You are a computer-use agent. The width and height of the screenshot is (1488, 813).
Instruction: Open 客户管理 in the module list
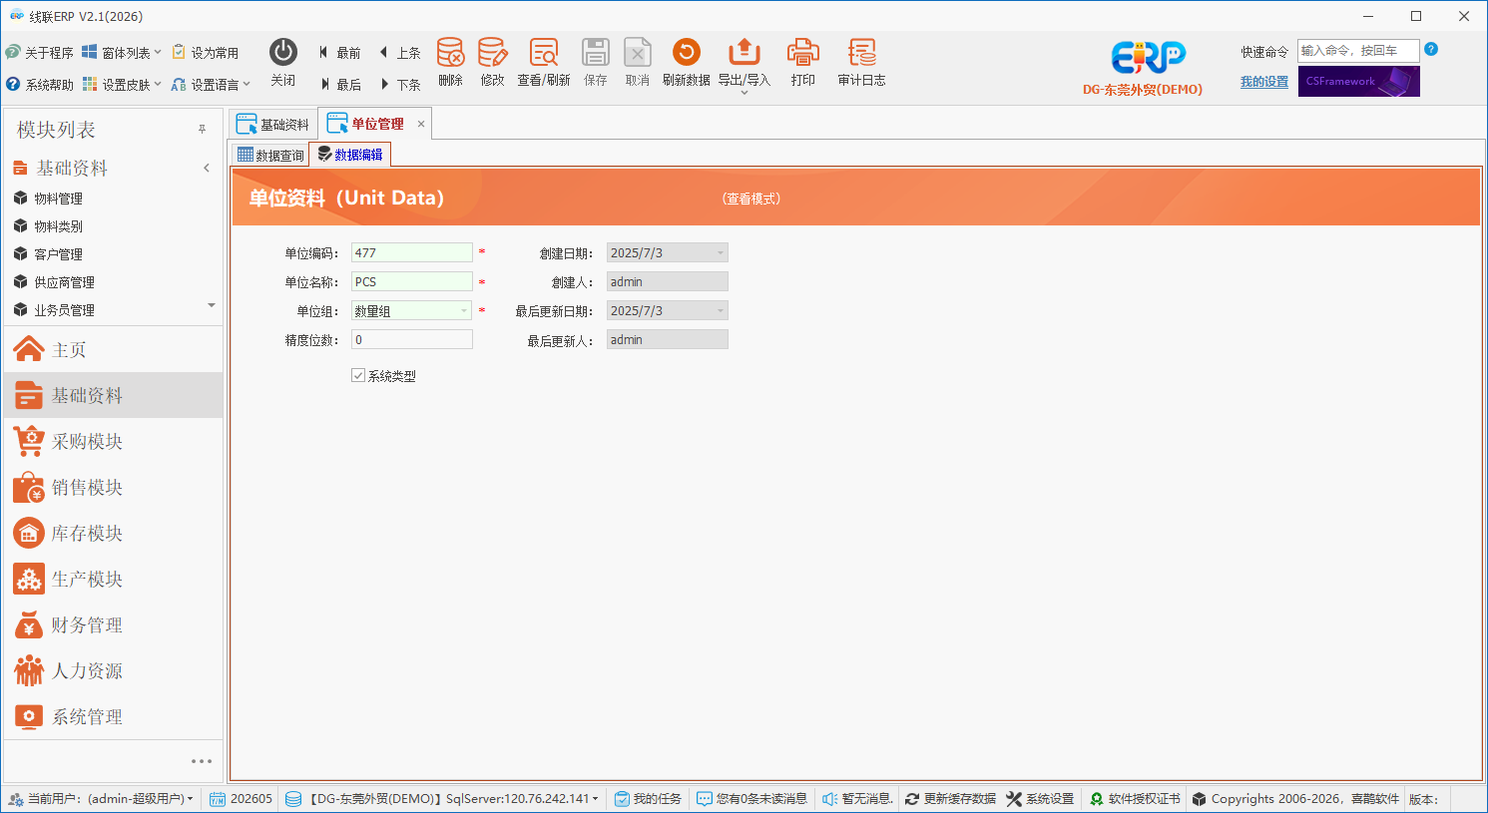pyautogui.click(x=58, y=254)
